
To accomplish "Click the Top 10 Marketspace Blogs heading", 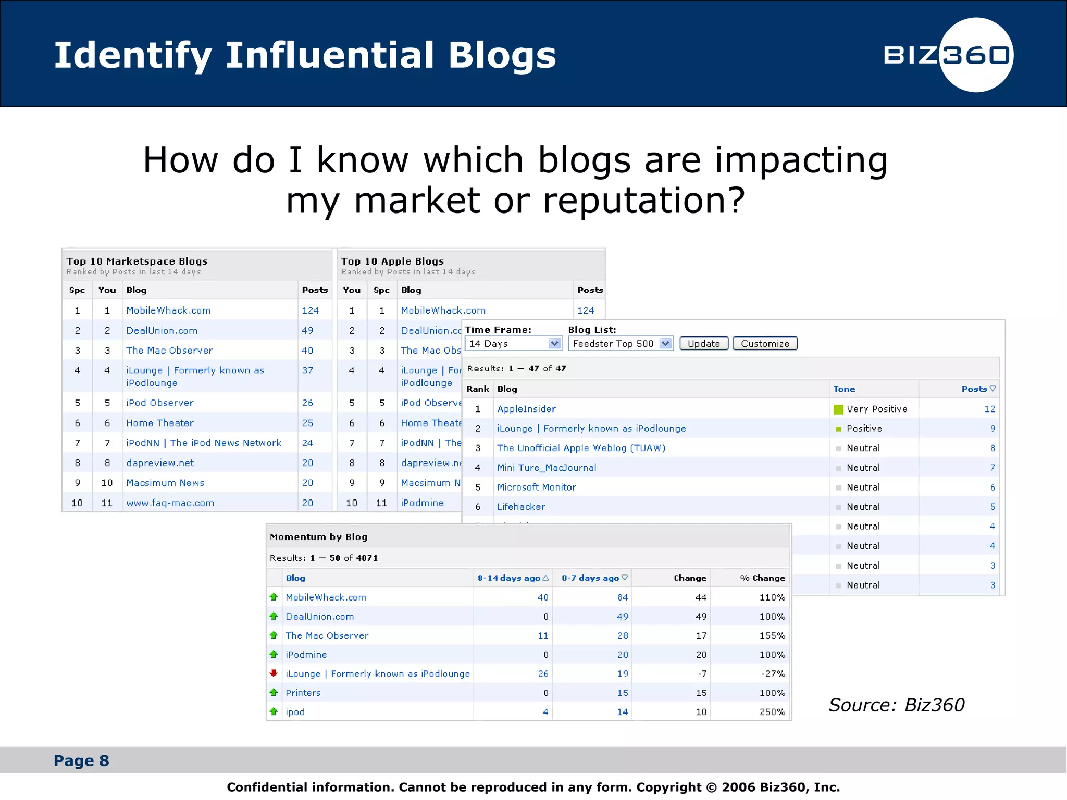I will tap(137, 261).
